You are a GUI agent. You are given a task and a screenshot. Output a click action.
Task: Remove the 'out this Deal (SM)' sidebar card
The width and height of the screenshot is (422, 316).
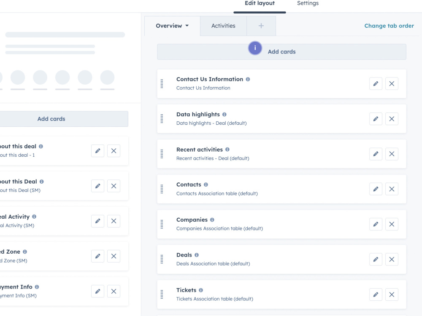click(114, 186)
